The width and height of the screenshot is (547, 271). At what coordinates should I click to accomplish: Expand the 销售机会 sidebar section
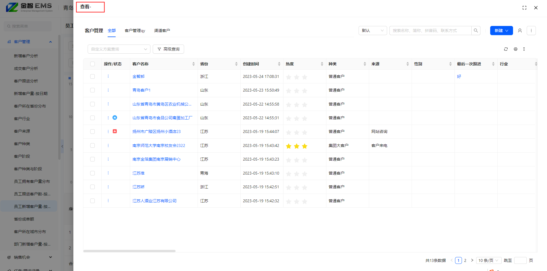(x=51, y=257)
